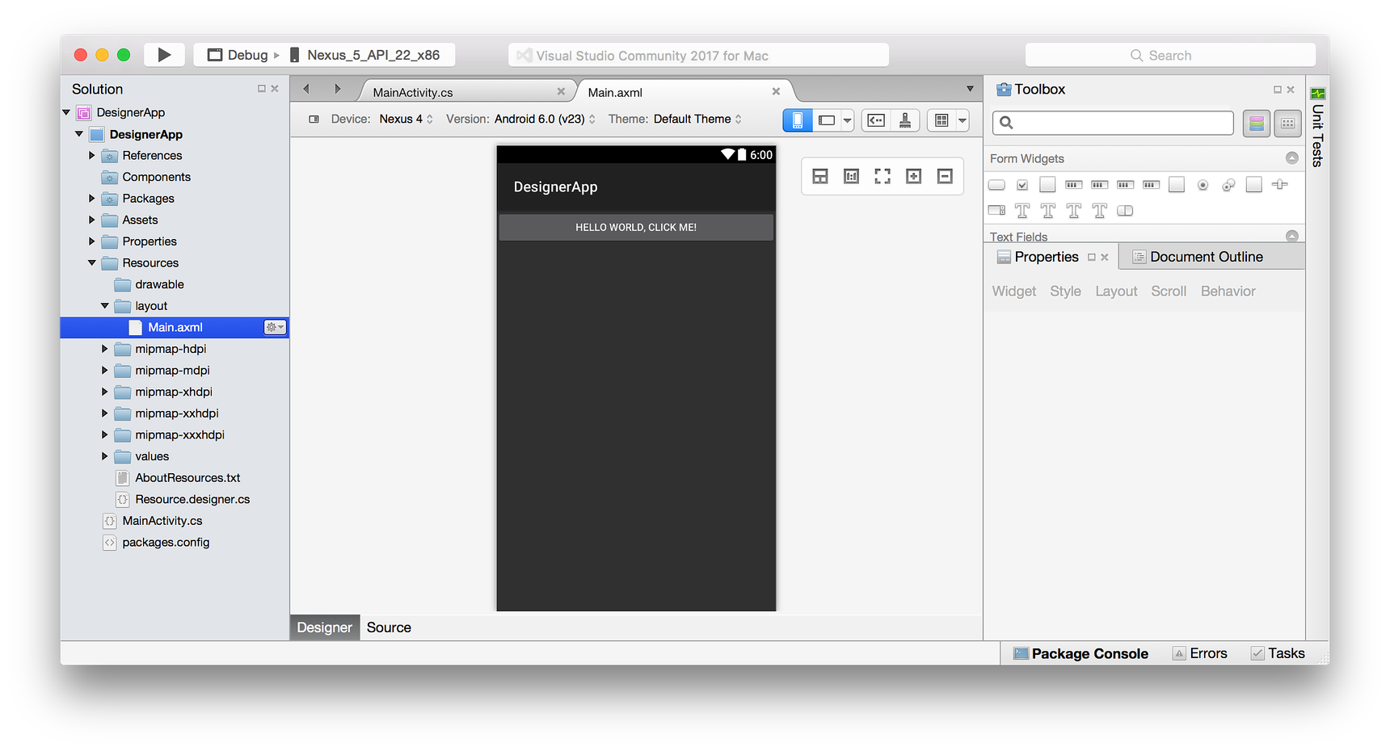This screenshot has width=1390, height=751.
Task: Open the grid options dropdown arrow
Action: pos(962,120)
